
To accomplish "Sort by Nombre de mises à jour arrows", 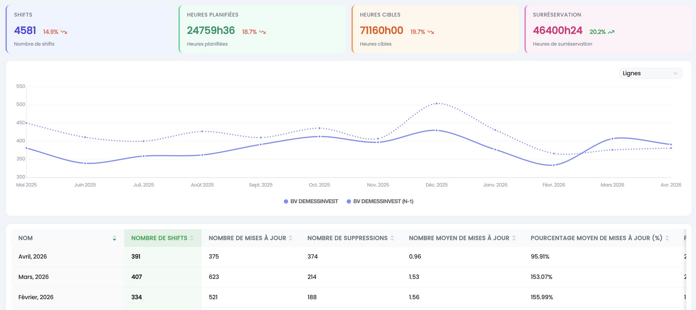I will (x=291, y=238).
